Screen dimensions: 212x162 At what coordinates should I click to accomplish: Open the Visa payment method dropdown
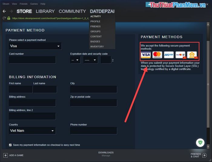pyautogui.click(x=35, y=46)
